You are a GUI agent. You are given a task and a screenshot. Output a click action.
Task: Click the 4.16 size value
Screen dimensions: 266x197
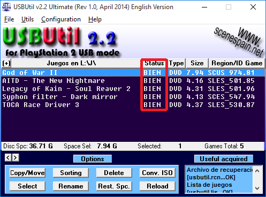point(195,81)
